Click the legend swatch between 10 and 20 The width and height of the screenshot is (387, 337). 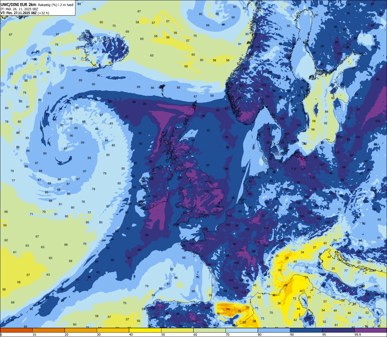(x=48, y=330)
